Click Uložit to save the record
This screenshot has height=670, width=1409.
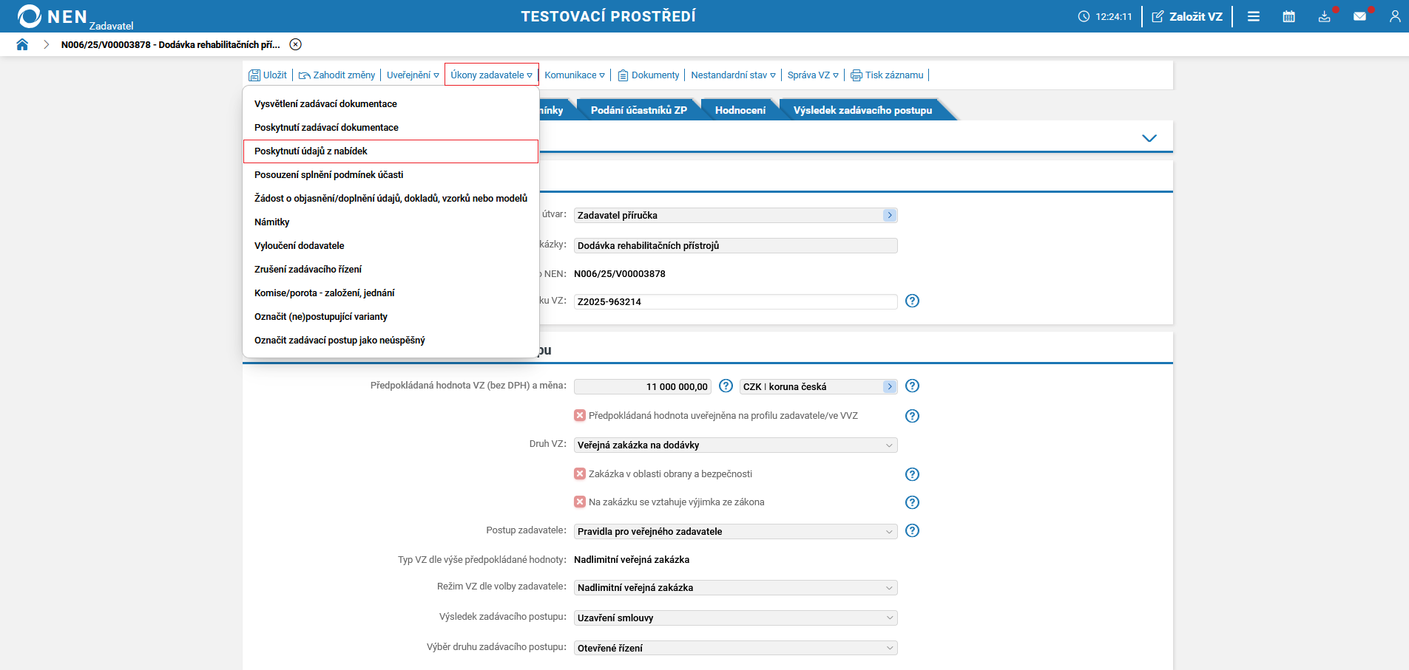pyautogui.click(x=268, y=75)
